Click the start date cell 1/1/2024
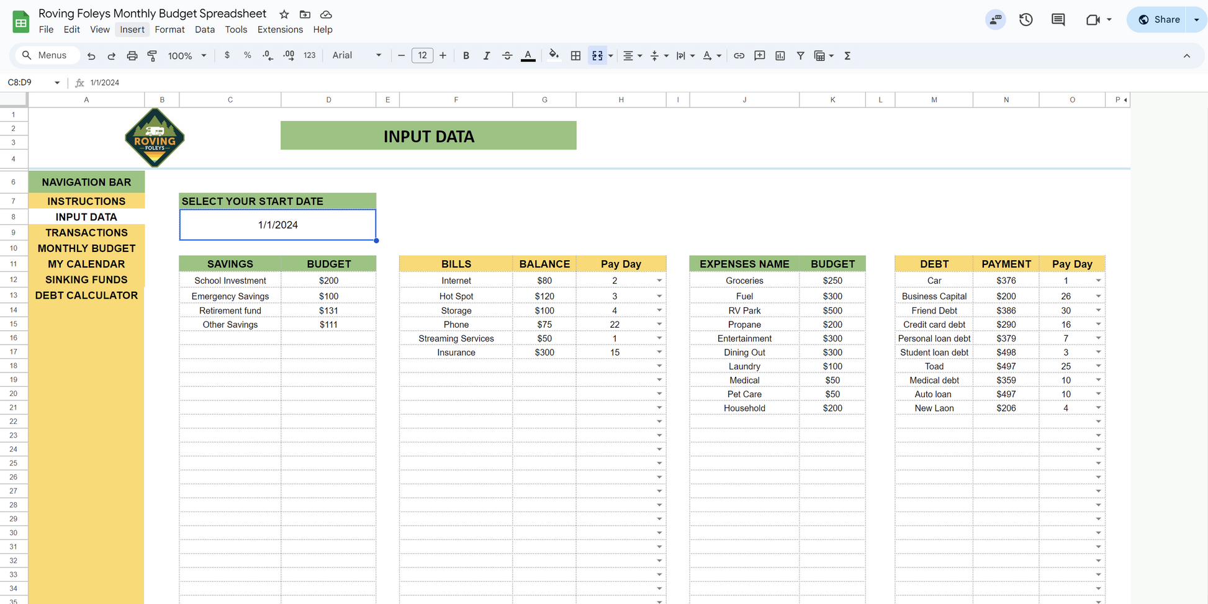1208x604 pixels. tap(277, 225)
